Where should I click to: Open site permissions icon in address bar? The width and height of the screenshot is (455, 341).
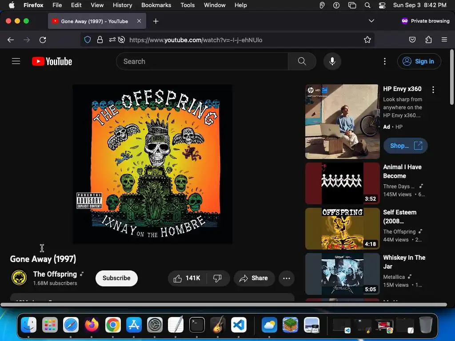[x=112, y=40]
